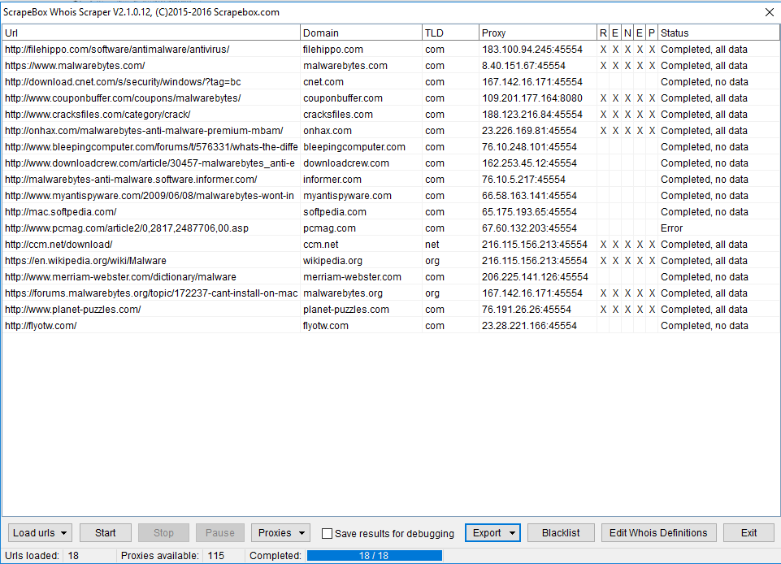Click Edit Whois Definitions
Viewport: 781px width, 564px height.
pos(658,532)
